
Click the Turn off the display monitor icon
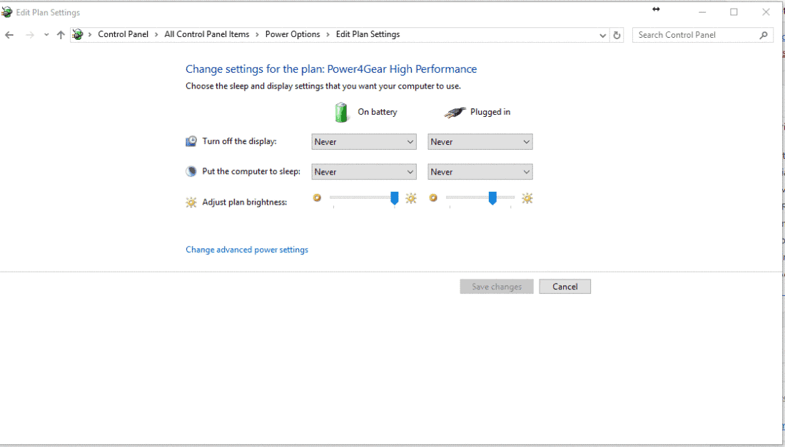coord(191,141)
